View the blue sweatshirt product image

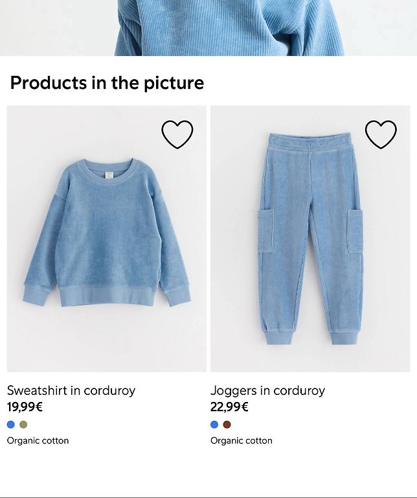107,239
